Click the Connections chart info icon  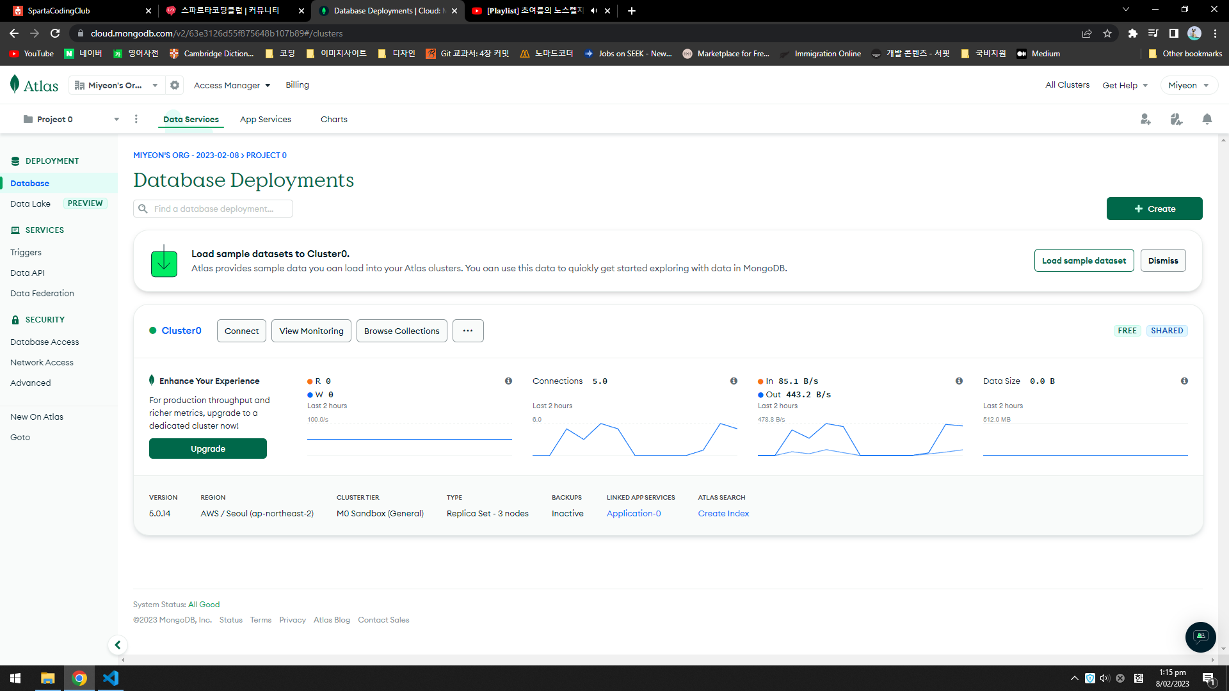click(734, 381)
